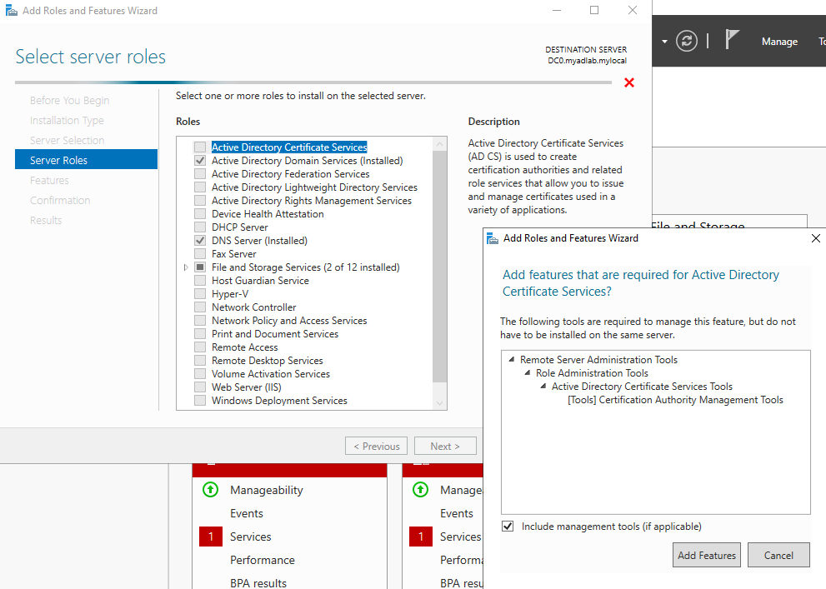
Task: Click the red Services alert count badge
Action: coord(211,537)
